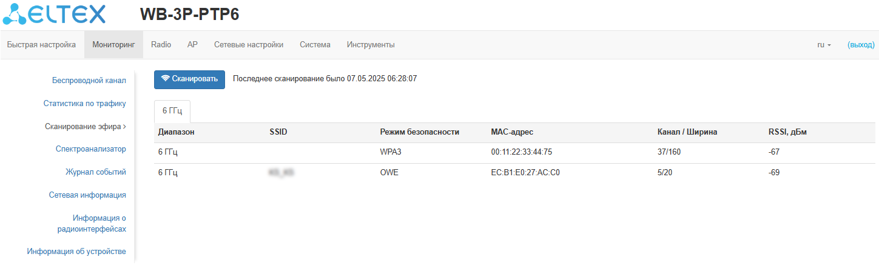Open Беспроводной канал in the sidebar
The height and width of the screenshot is (268, 879).
click(x=89, y=81)
